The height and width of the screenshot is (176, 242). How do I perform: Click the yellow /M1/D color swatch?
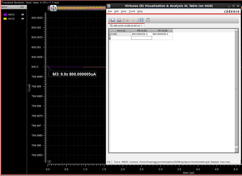tap(5, 19)
